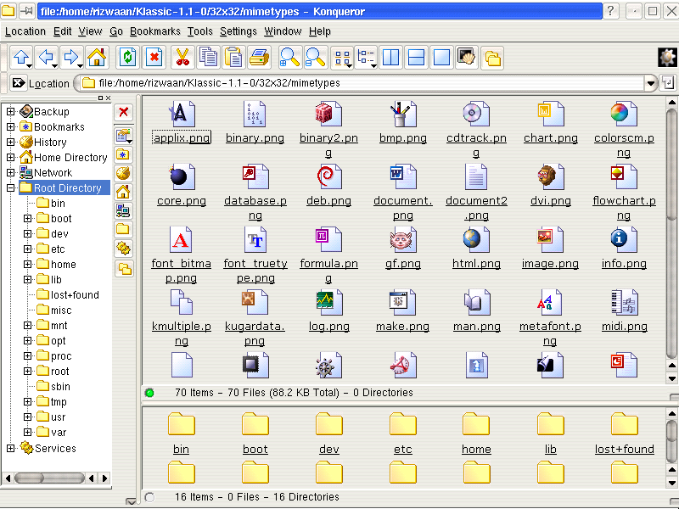Open the Bookmarks sidebar tab icon

tap(123, 154)
